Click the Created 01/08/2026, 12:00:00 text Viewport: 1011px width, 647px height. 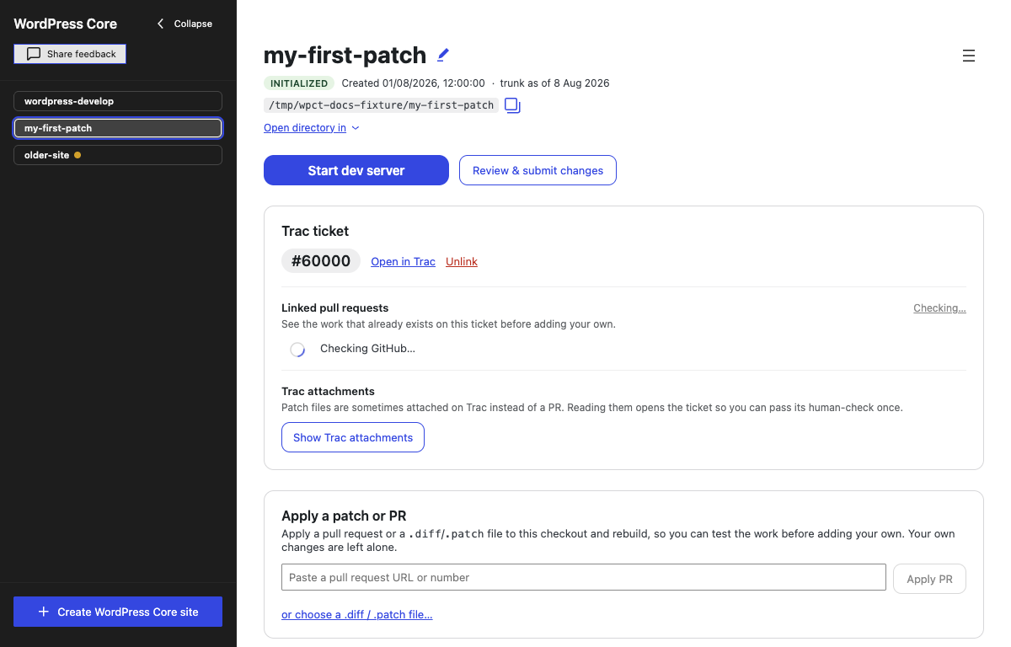pyautogui.click(x=414, y=83)
